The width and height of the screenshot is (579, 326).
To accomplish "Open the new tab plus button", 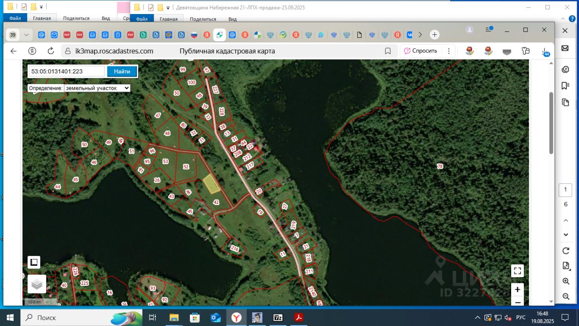I will point(434,34).
